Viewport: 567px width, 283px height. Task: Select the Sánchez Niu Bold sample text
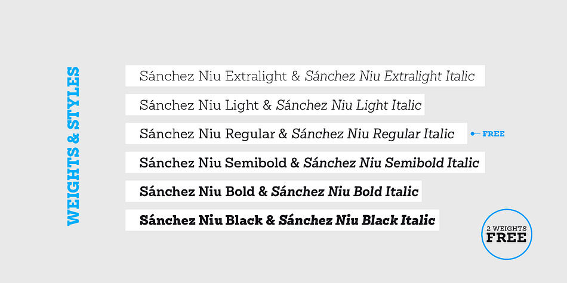pos(197,192)
